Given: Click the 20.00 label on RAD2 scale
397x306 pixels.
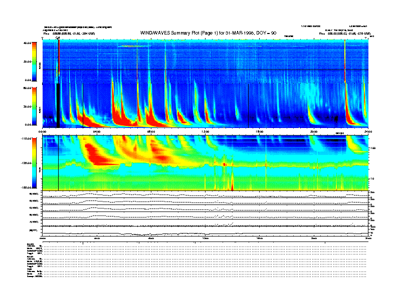Looking at the screenshot, I should point(28,61).
